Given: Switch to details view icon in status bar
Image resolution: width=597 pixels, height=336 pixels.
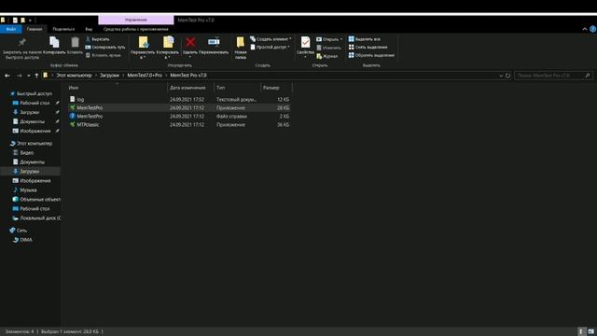Looking at the screenshot, I should (x=581, y=332).
